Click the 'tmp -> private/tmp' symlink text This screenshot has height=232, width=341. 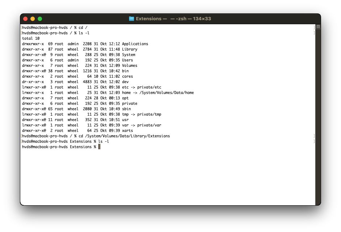142,114
